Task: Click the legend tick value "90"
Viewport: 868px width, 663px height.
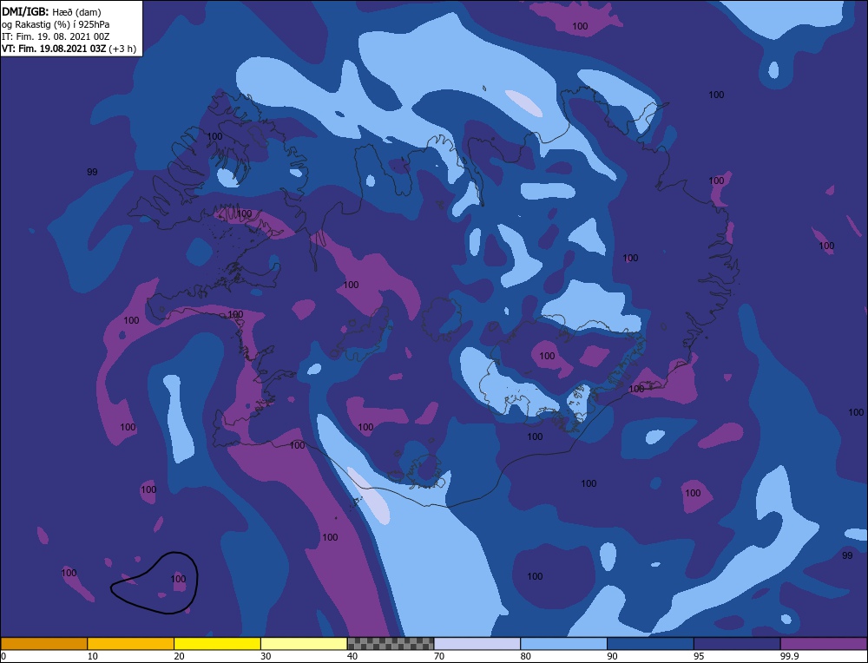Action: (x=612, y=656)
